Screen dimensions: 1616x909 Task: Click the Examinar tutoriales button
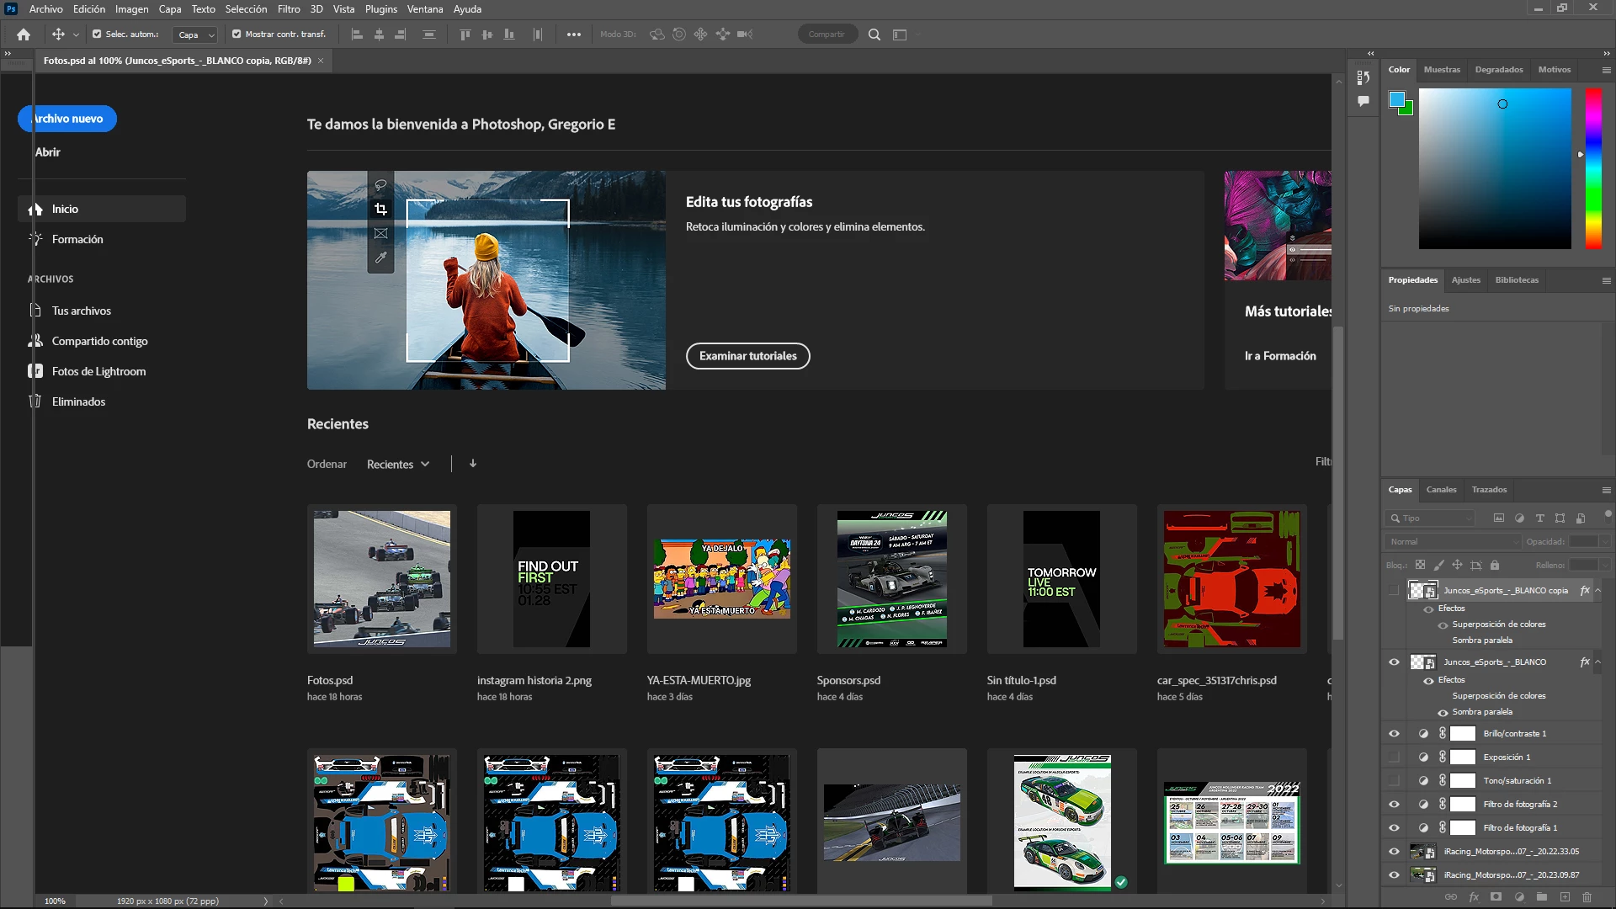tap(747, 356)
